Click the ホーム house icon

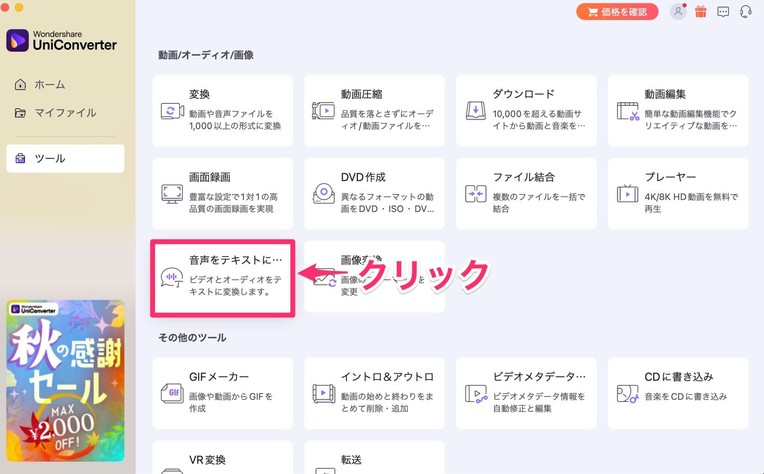tap(20, 85)
